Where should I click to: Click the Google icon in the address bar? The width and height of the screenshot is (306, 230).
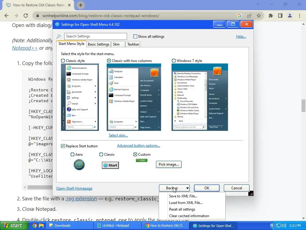coord(240,16)
